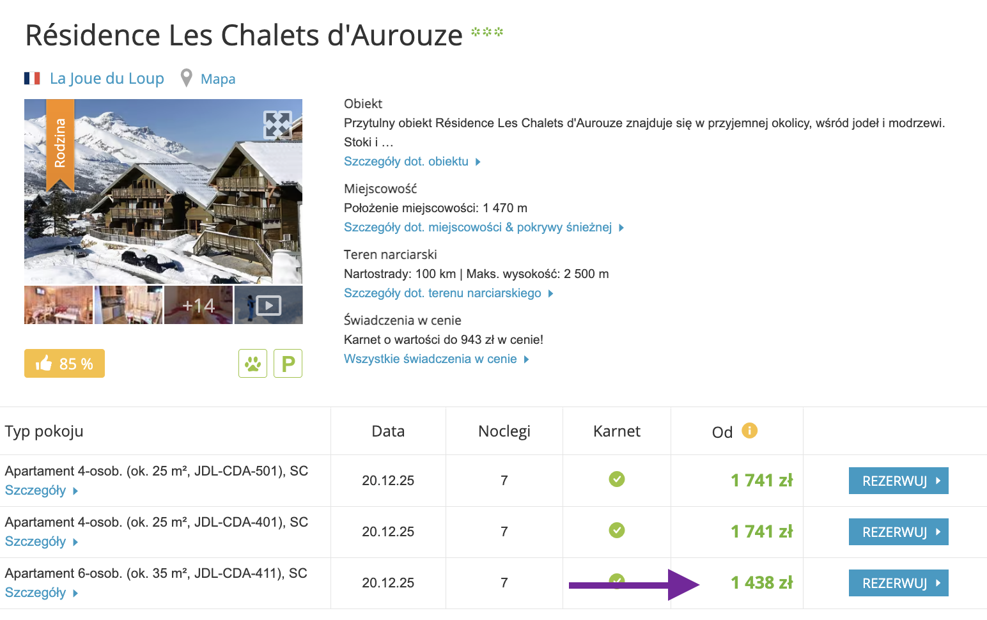Open the La Joue du Loup link
987x620 pixels.
107,79
